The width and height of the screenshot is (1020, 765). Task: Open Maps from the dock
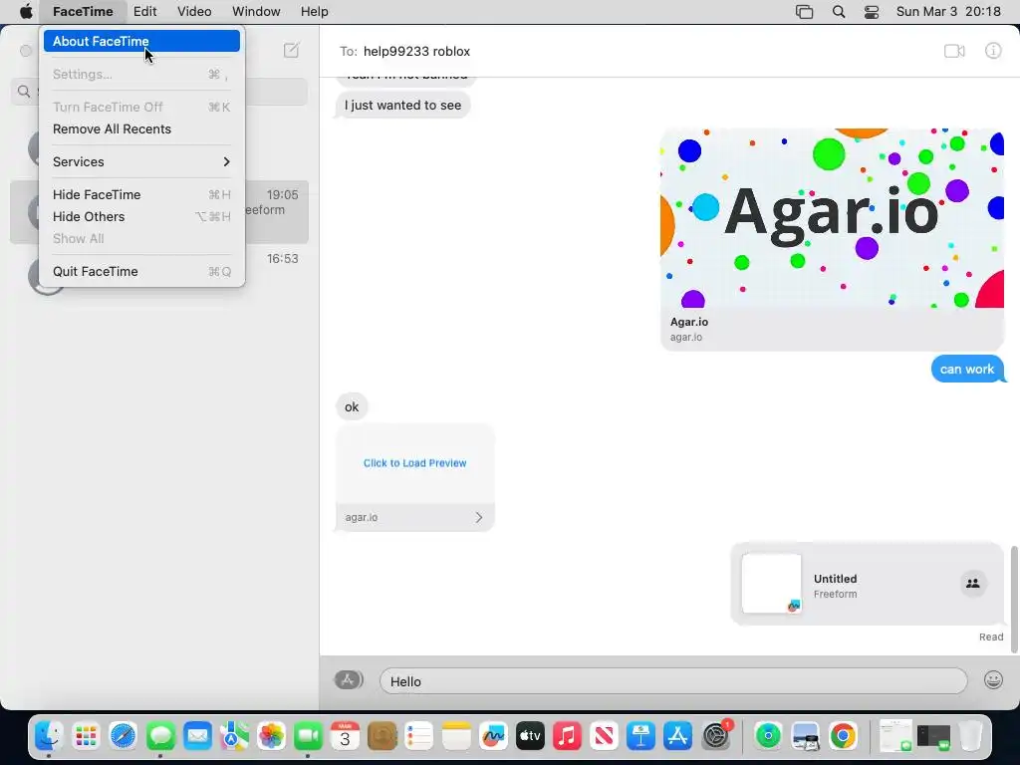tap(234, 736)
